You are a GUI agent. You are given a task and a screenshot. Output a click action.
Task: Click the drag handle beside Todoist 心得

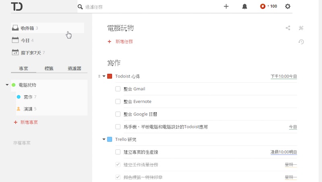(99, 76)
